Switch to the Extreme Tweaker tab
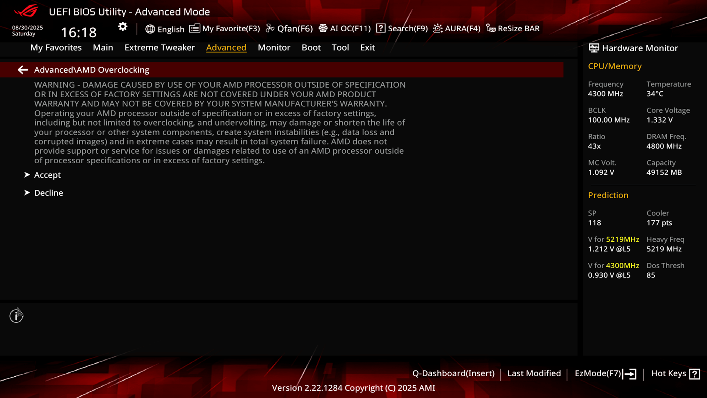Screen dimensions: 707x398 (159, 48)
